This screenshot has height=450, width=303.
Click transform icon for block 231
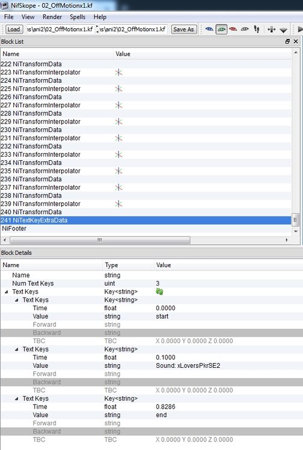[x=118, y=138]
